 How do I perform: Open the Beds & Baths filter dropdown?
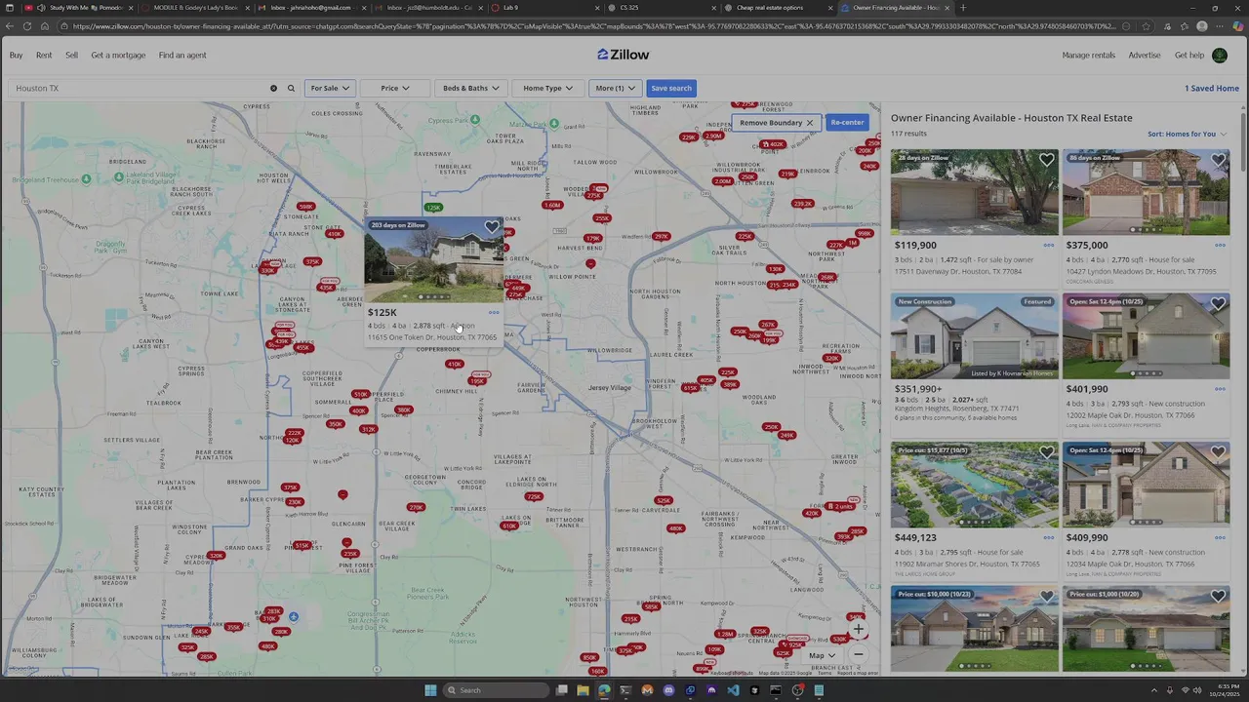click(471, 88)
